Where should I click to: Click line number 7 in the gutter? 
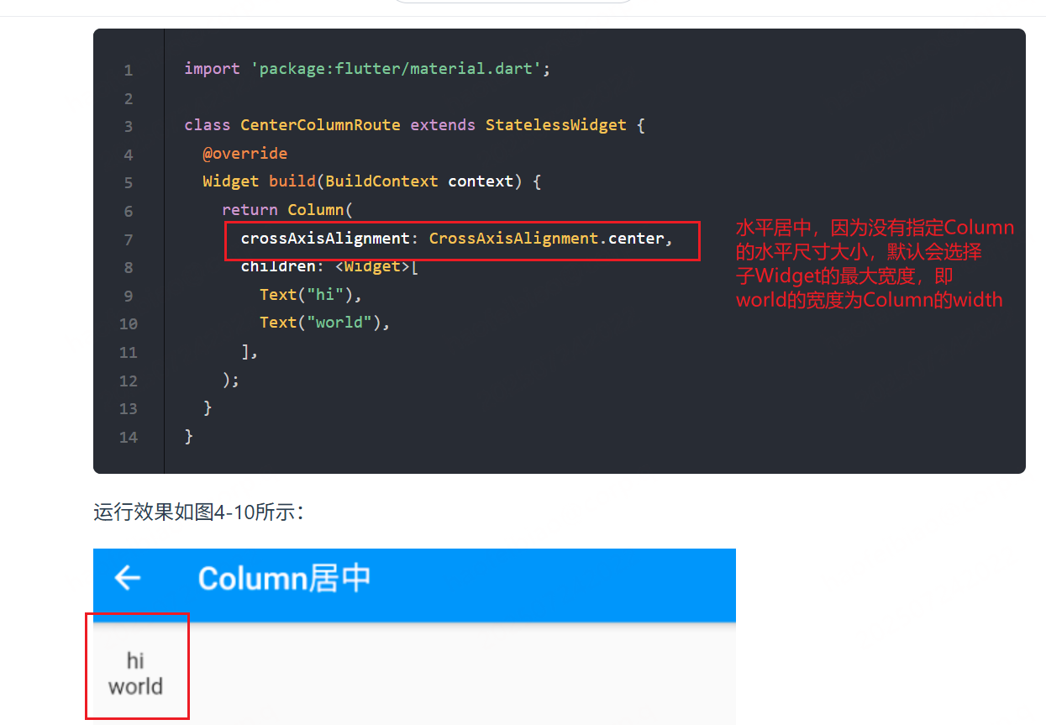129,239
